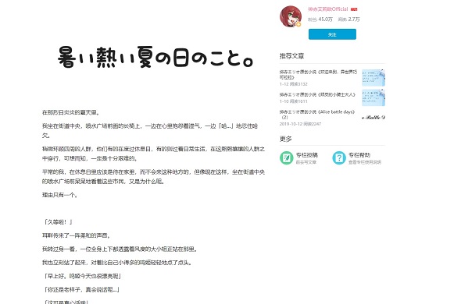Screen dimensions: 461x304
Task: Open the 专栏投稿 submission link text
Action: pos(306,155)
